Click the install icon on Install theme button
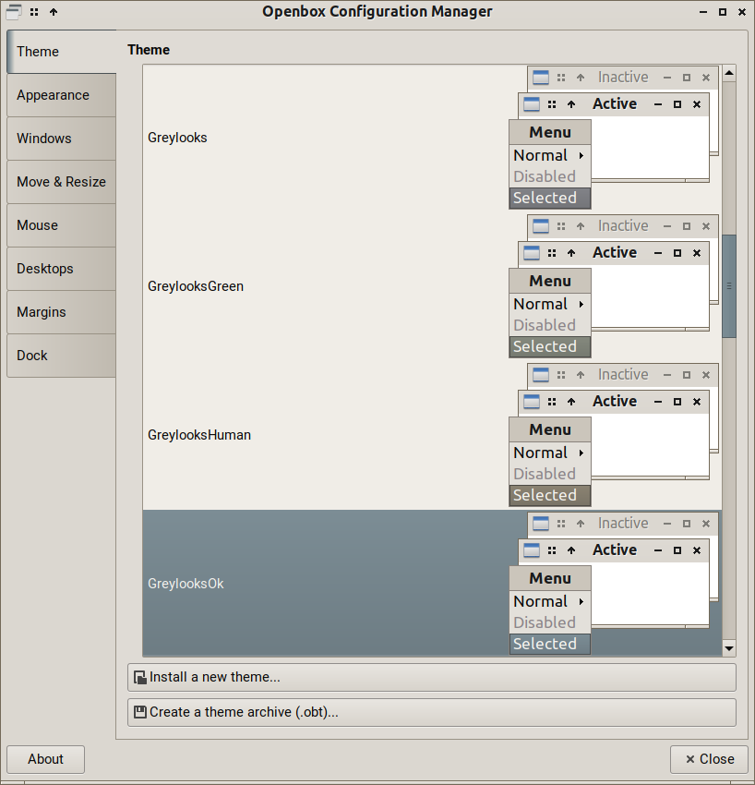This screenshot has width=755, height=785. pyautogui.click(x=140, y=678)
